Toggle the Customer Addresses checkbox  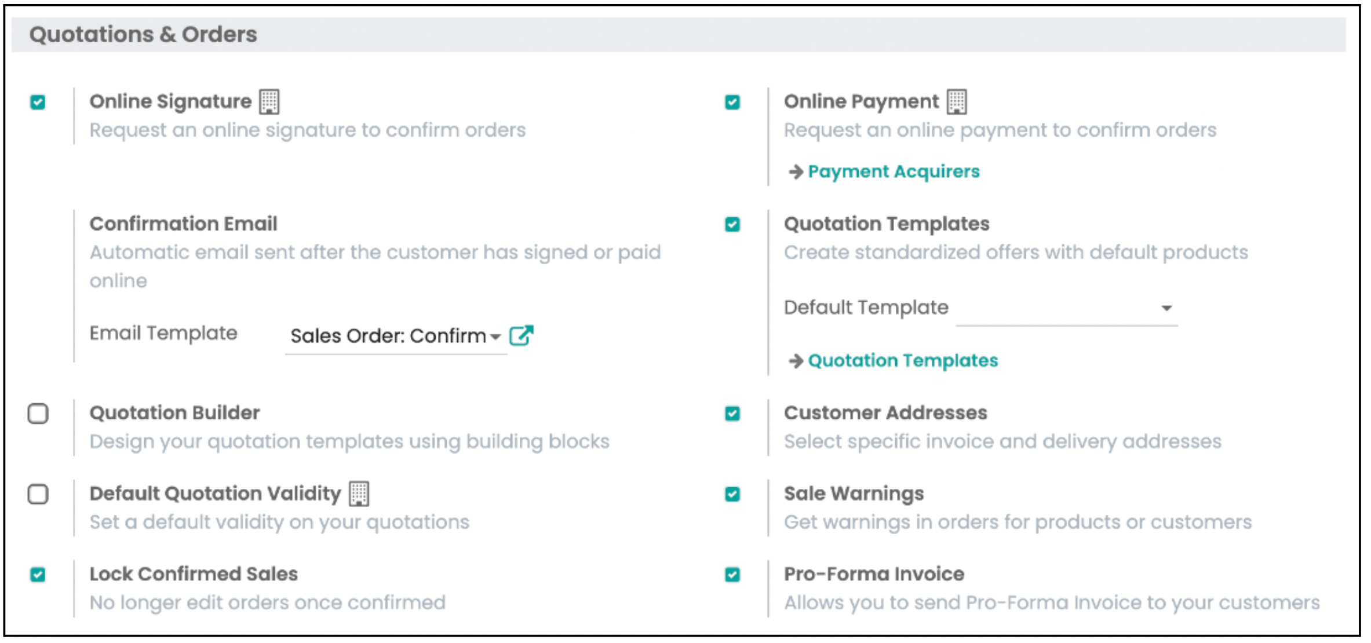(732, 414)
